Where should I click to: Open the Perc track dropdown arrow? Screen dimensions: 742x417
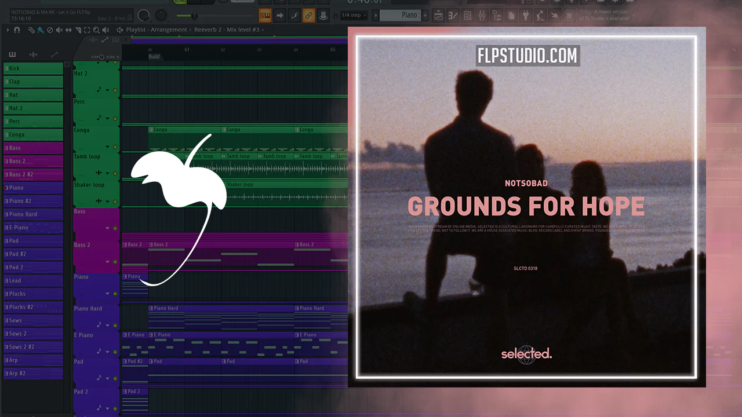107,118
